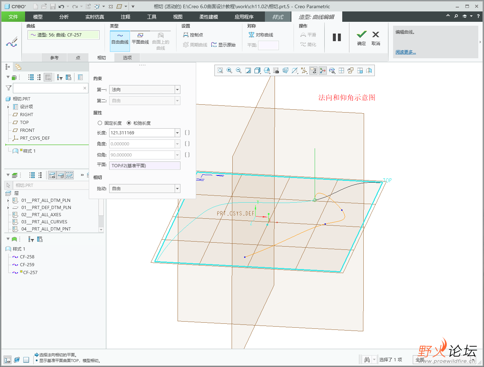Toggle the annotation display icon
Screen dimensions: 484x367
(x=313, y=71)
